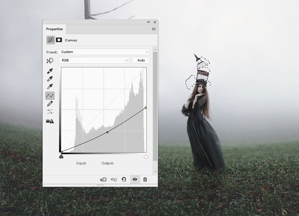Toggle adjustment layer visibility eye

click(135, 179)
